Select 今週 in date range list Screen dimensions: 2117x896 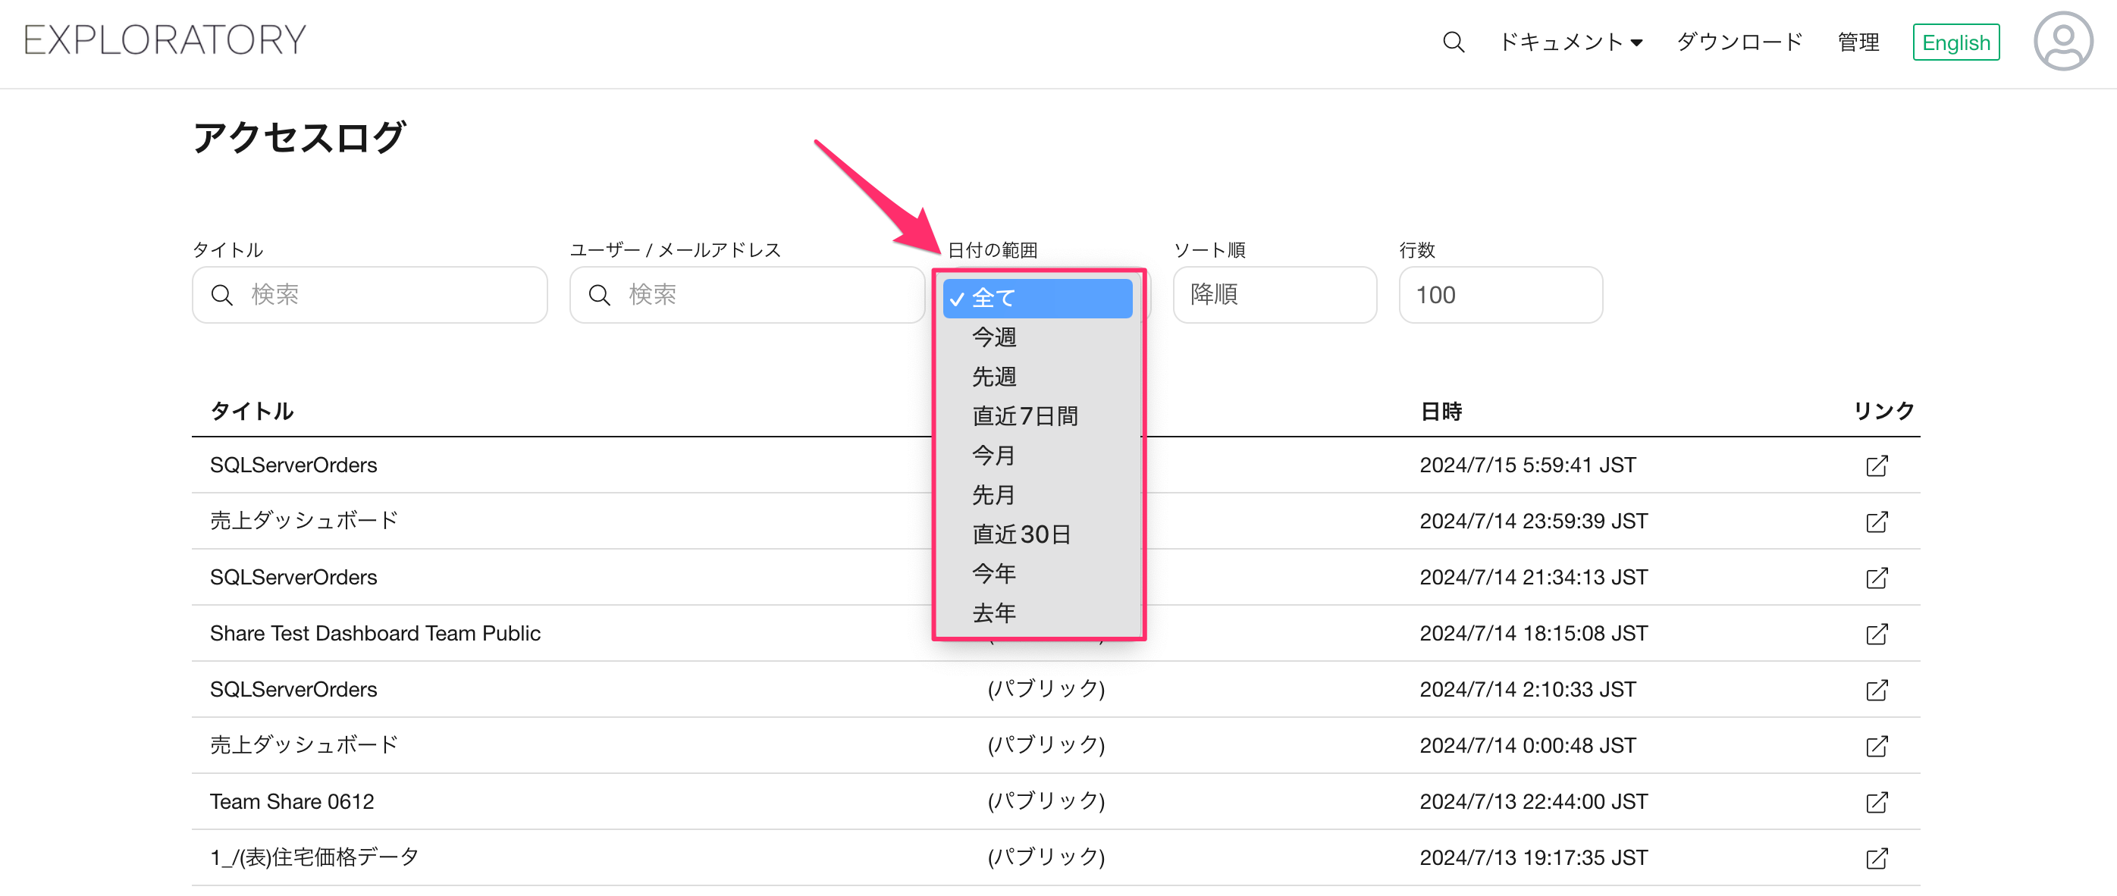pyautogui.click(x=1037, y=337)
